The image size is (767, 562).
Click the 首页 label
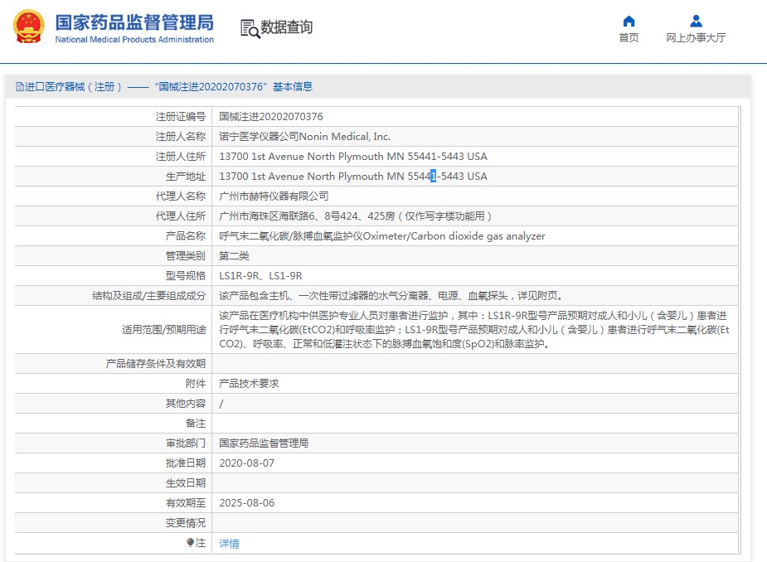(629, 37)
